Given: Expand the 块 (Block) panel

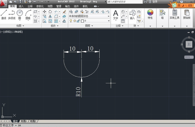Looking at the screenshot, I should click(x=136, y=26).
